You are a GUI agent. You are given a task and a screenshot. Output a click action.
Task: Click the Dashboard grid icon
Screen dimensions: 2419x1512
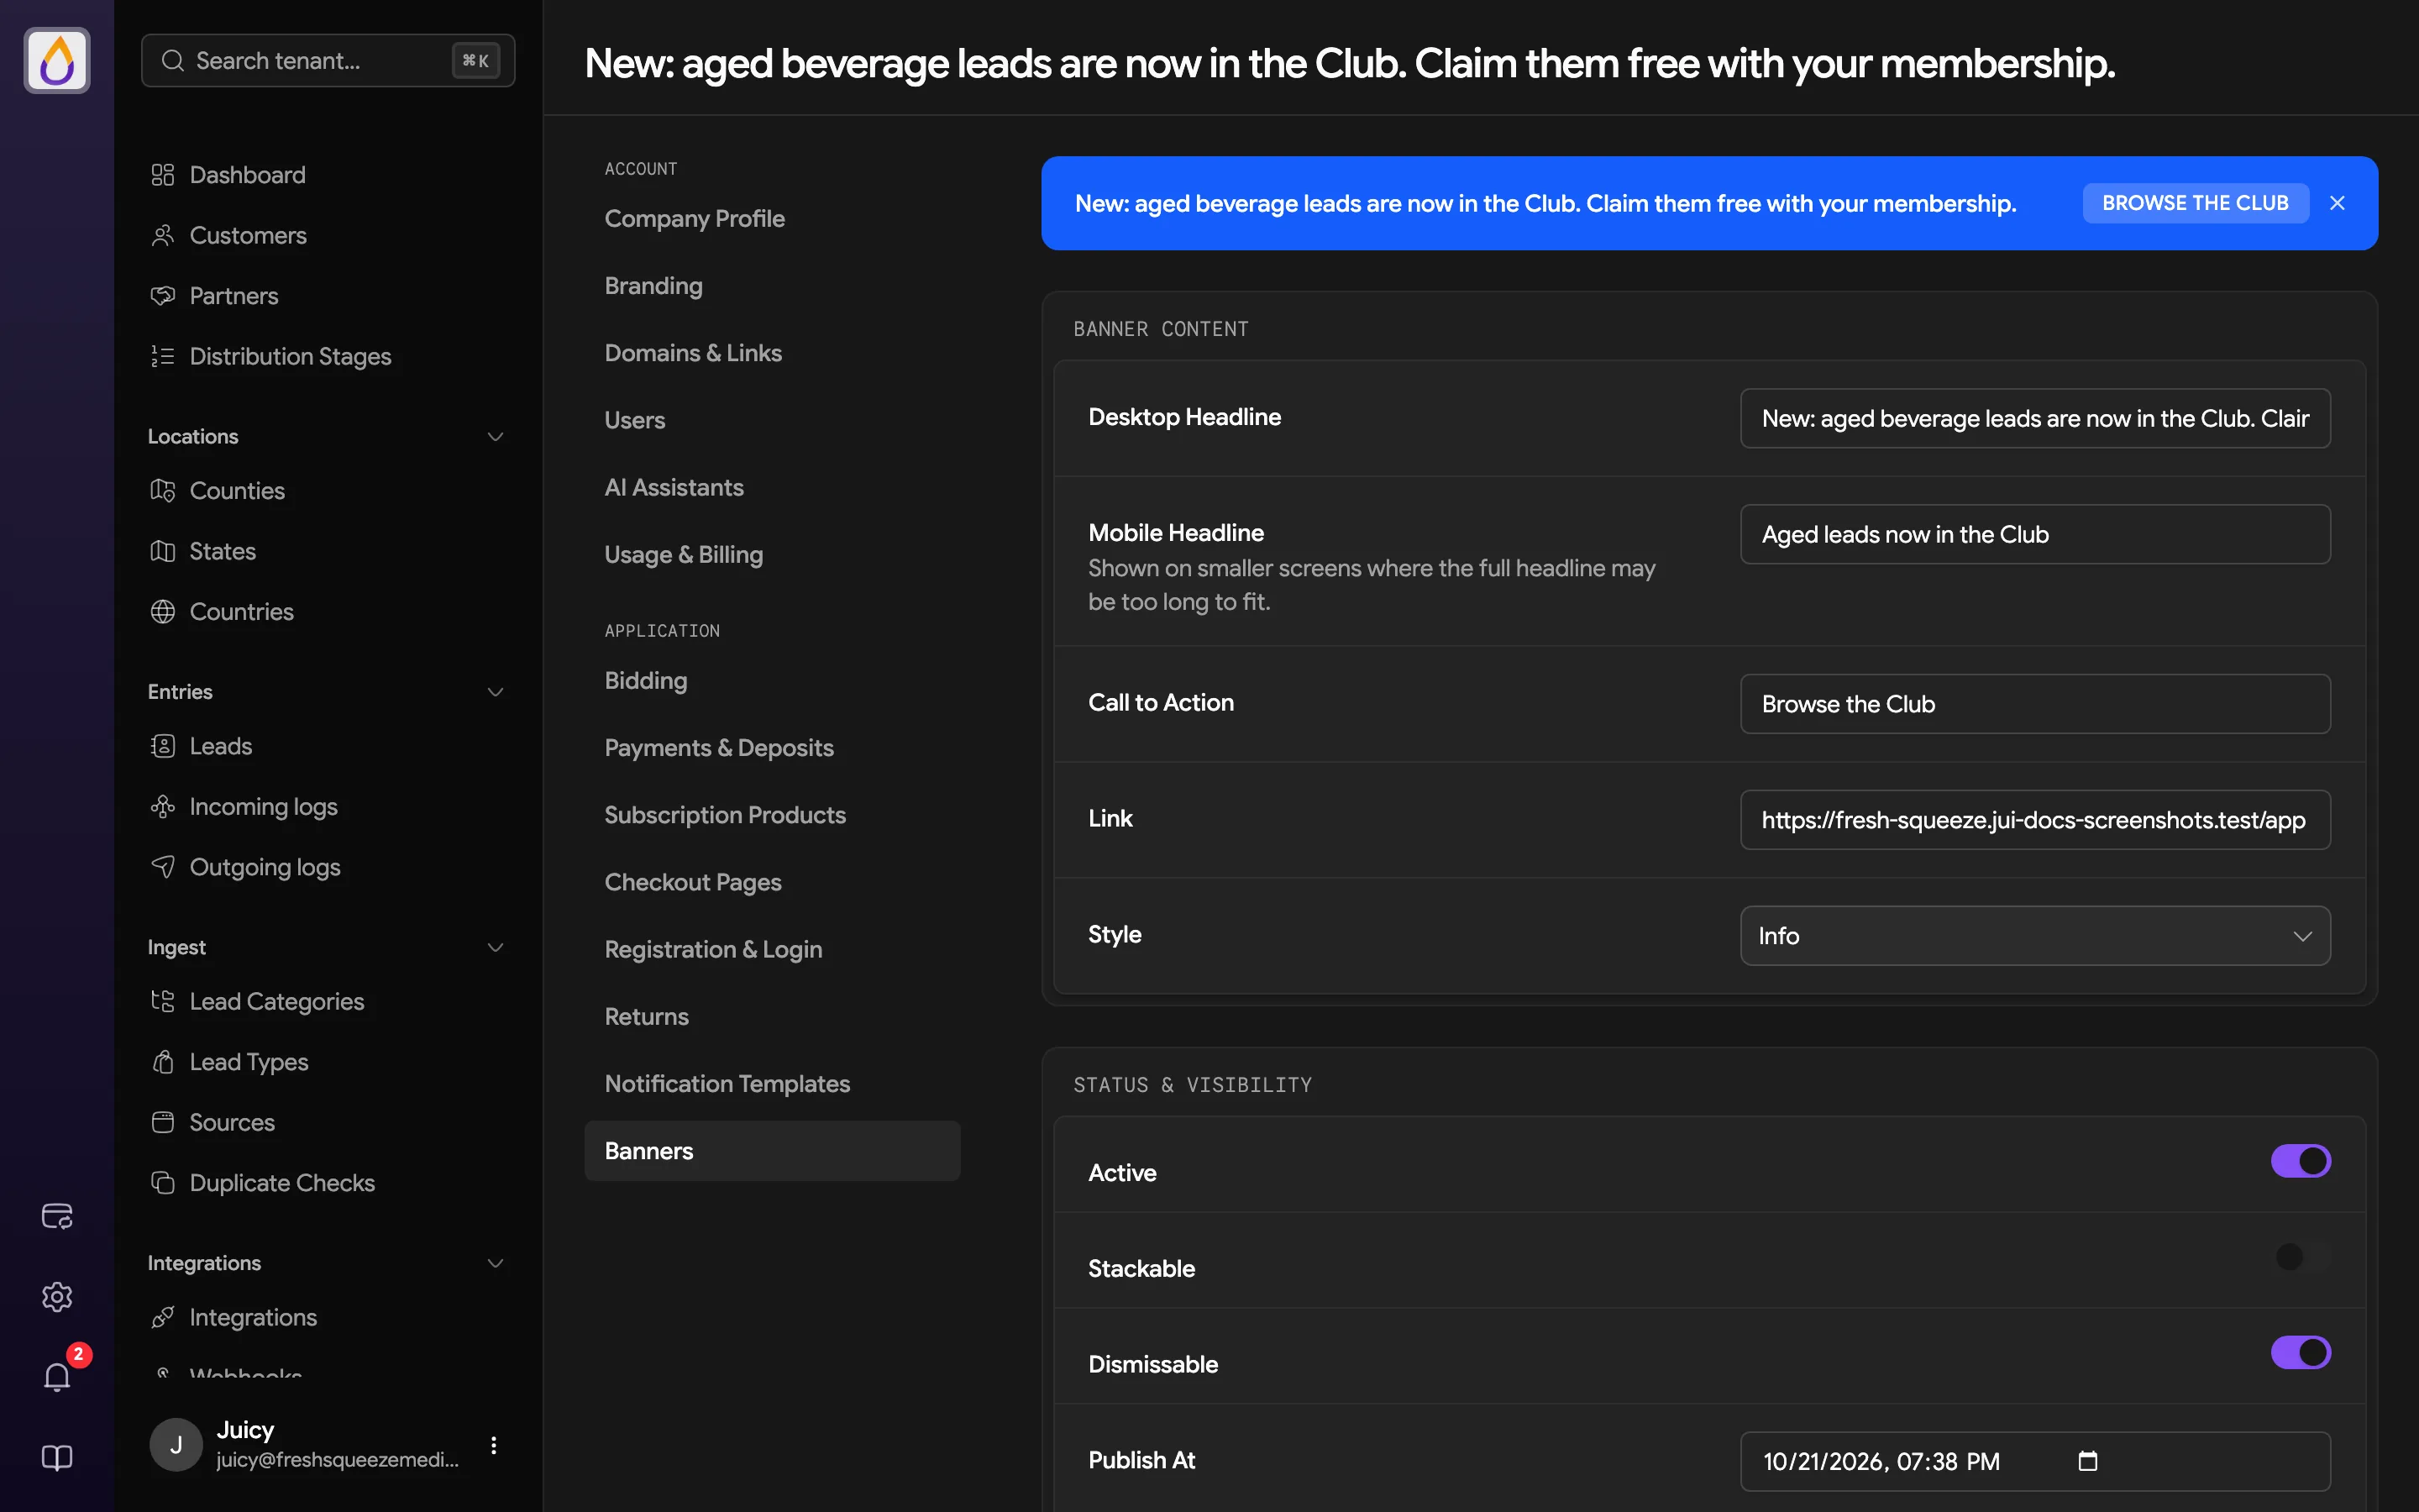(163, 175)
